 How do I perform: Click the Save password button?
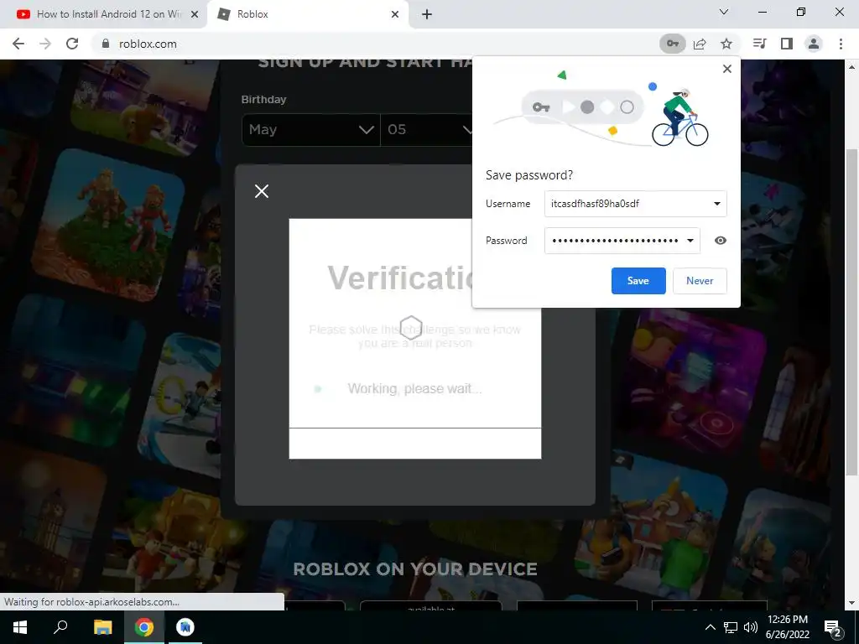638,281
